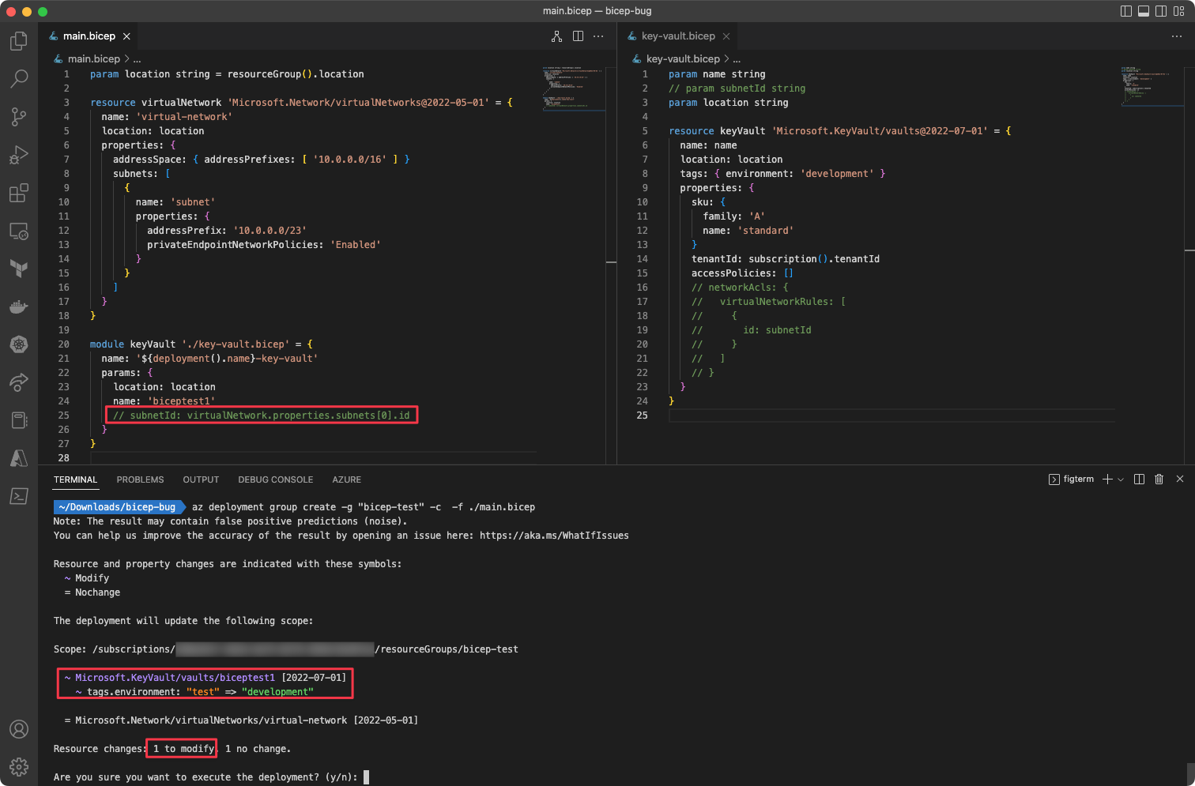Screen dimensions: 1195x786
Task: Click the accessPolicies: [] line
Action: (742, 273)
